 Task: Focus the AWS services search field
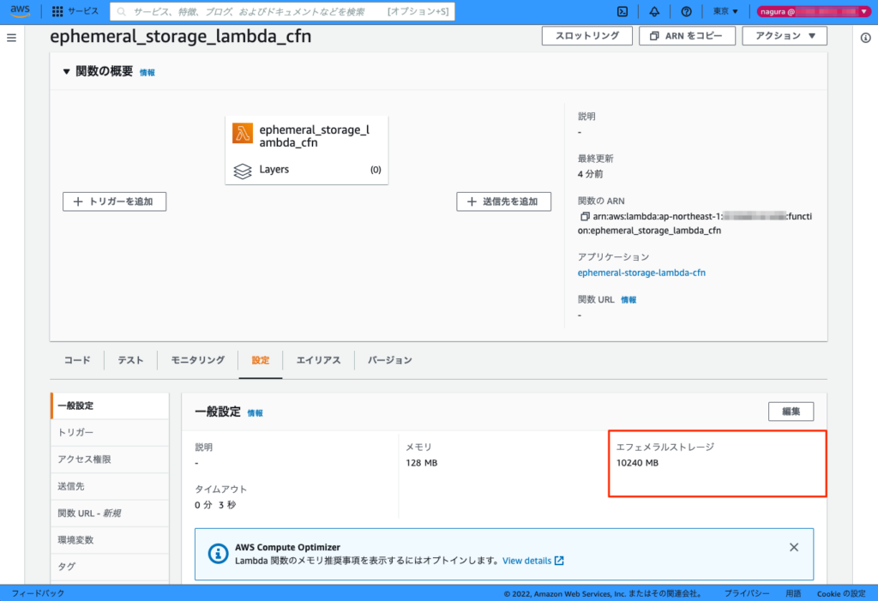point(282,11)
